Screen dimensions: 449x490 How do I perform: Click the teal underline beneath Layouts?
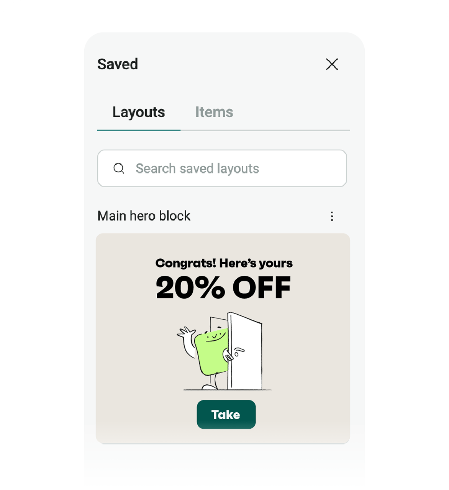click(139, 130)
